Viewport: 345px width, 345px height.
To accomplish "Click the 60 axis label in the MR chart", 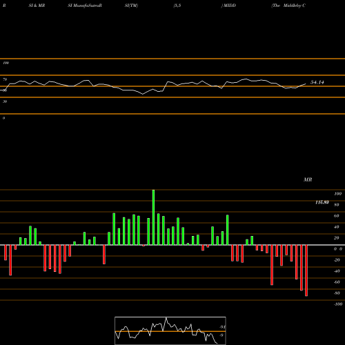I will (337, 216).
